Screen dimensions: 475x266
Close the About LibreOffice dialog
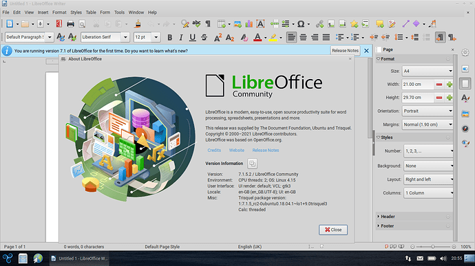(x=333, y=230)
